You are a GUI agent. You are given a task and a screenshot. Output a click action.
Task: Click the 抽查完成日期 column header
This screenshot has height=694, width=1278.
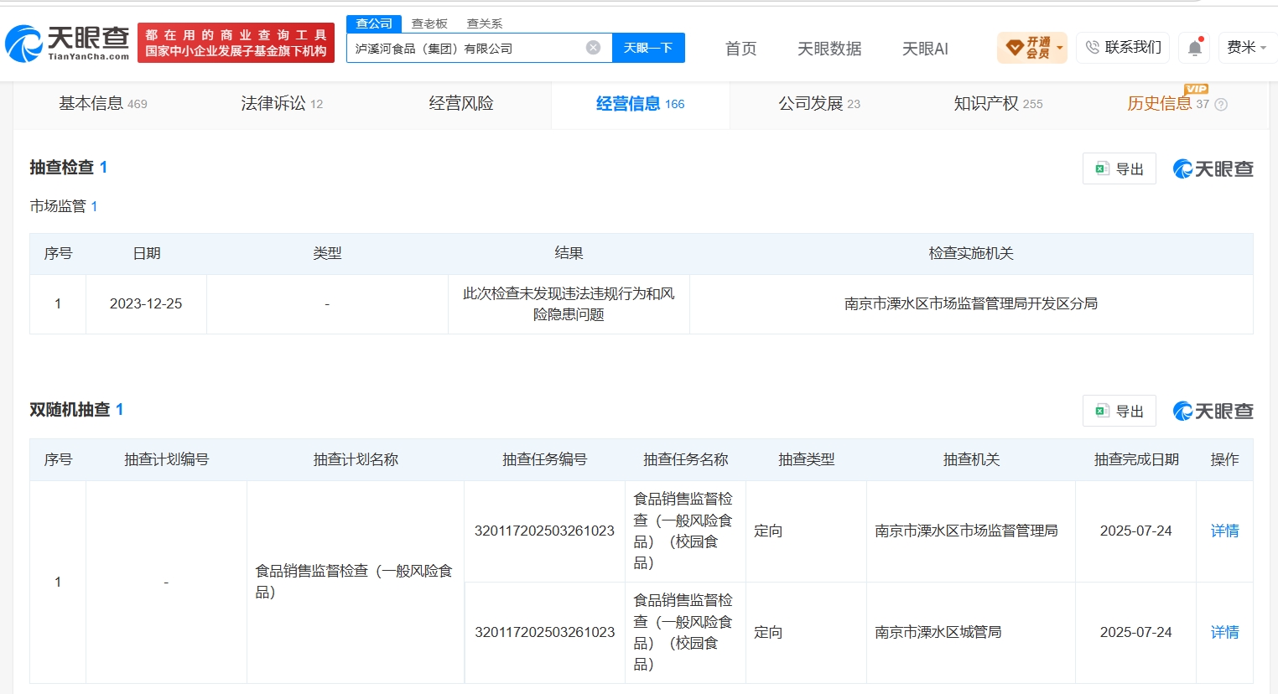pyautogui.click(x=1136, y=460)
